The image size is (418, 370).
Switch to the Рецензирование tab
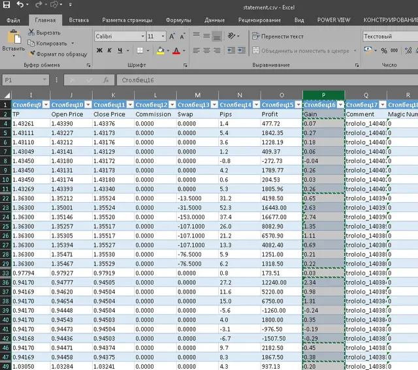point(259,20)
